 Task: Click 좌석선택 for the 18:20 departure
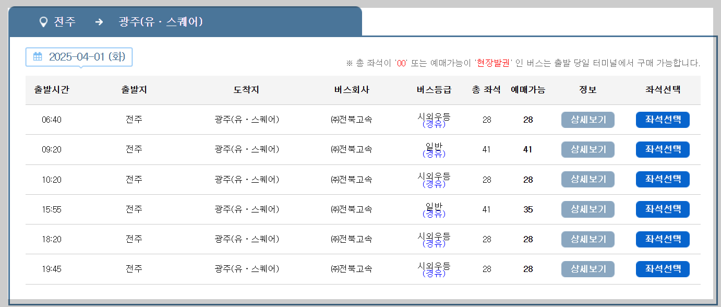[663, 239]
